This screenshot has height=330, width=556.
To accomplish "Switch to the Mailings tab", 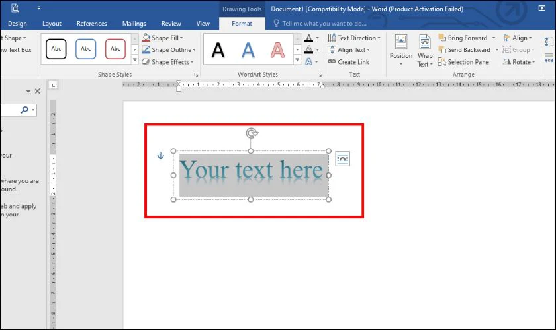I will click(x=134, y=24).
